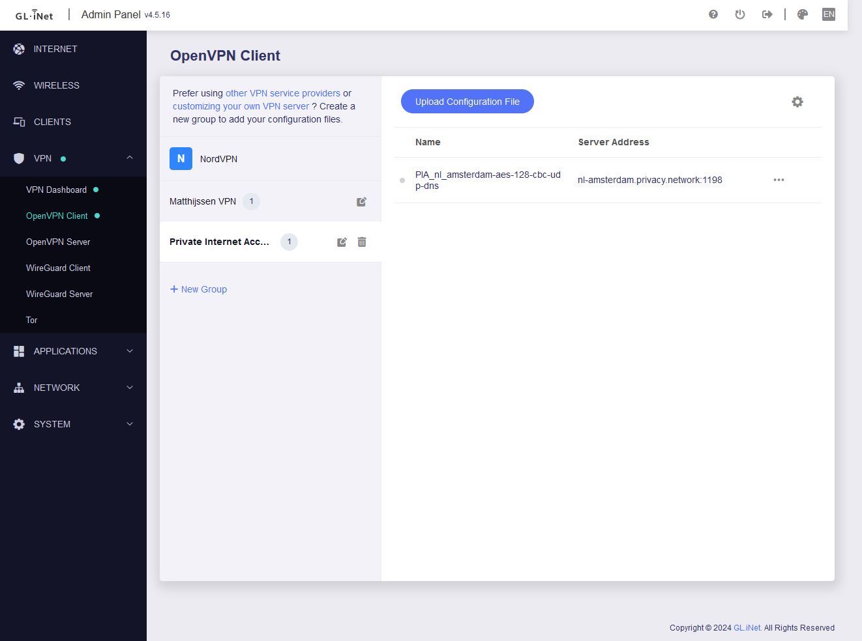Collapse the VPN sidebar section
The height and width of the screenshot is (641, 862).
click(129, 158)
